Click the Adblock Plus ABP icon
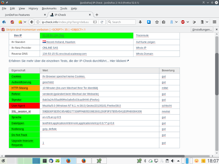 (x=183, y=22)
